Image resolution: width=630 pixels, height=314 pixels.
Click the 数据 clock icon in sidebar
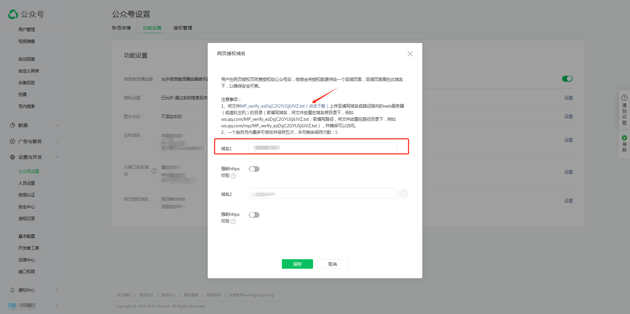[x=12, y=125]
